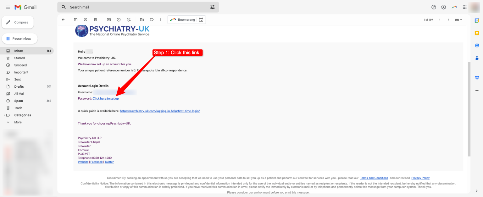Go to the Drafts folder
The image size is (483, 197).
pos(19,86)
